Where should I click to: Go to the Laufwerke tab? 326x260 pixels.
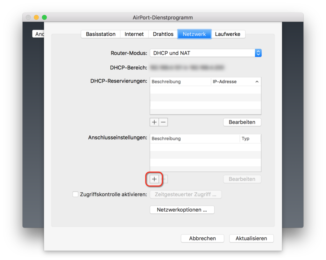point(228,34)
